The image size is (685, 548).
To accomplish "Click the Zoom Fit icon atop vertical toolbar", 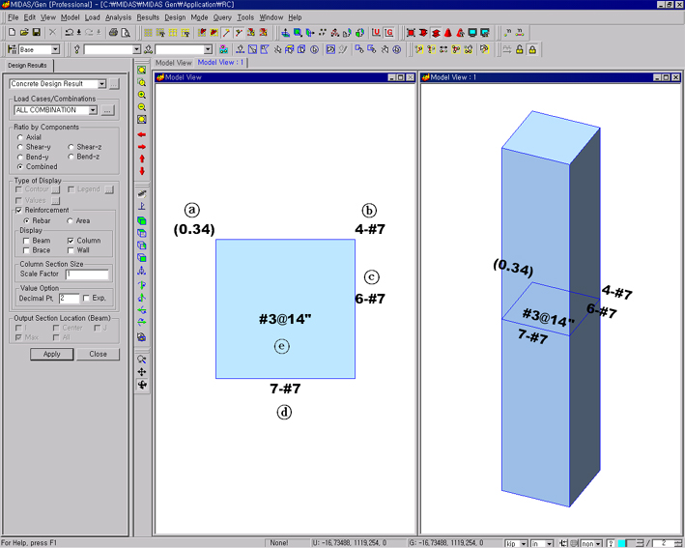I will coord(142,70).
